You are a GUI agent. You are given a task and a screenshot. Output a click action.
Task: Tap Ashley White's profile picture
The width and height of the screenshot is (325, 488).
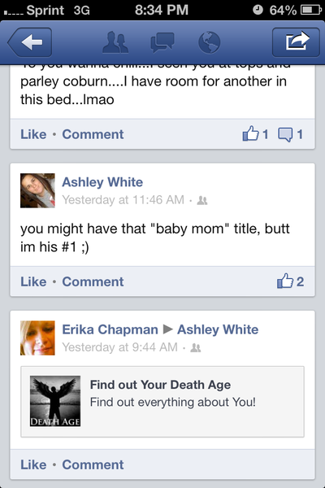click(37, 190)
